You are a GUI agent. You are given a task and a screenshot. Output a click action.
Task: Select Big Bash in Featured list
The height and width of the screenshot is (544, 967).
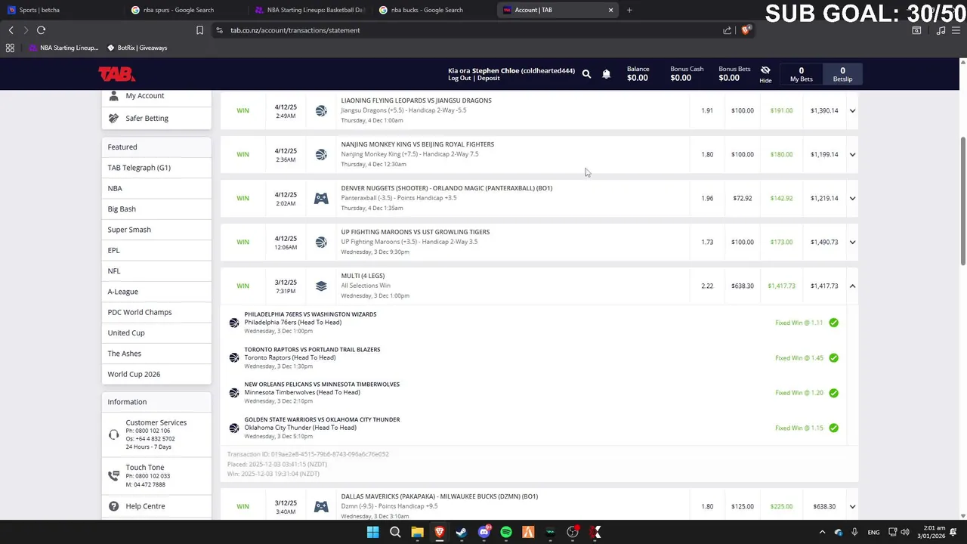pyautogui.click(x=122, y=209)
